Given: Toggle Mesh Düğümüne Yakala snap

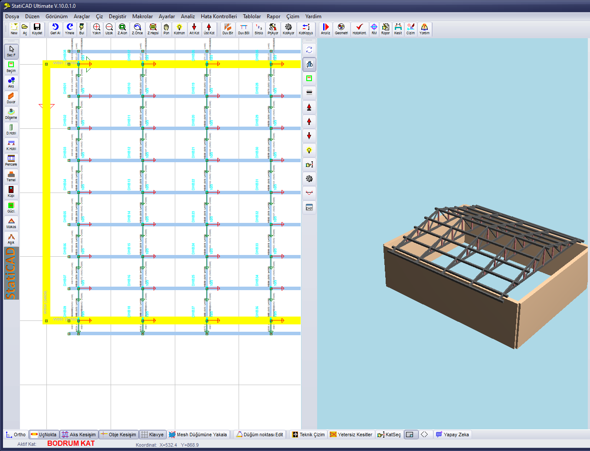Looking at the screenshot, I should tap(198, 435).
